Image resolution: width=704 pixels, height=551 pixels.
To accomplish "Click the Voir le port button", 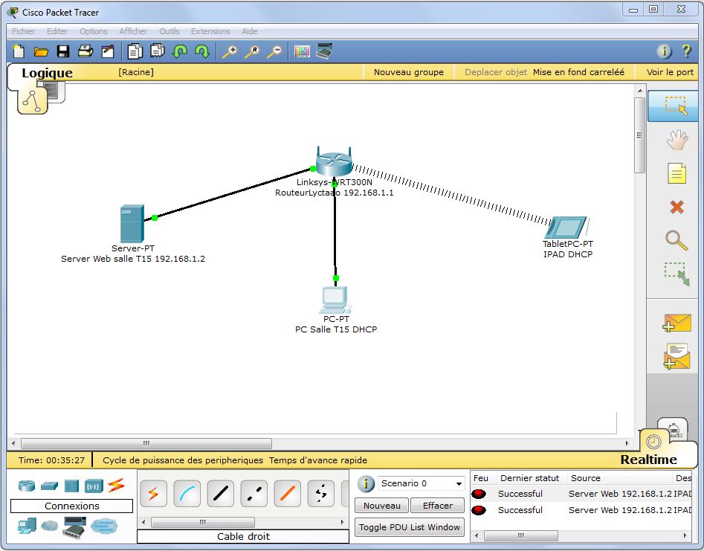I will 669,72.
